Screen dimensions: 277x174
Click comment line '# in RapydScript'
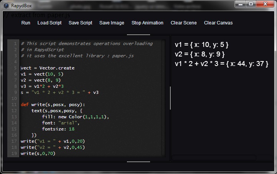(x=43, y=50)
